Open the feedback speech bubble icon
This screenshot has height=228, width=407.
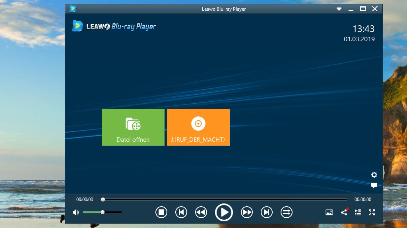[x=374, y=185]
